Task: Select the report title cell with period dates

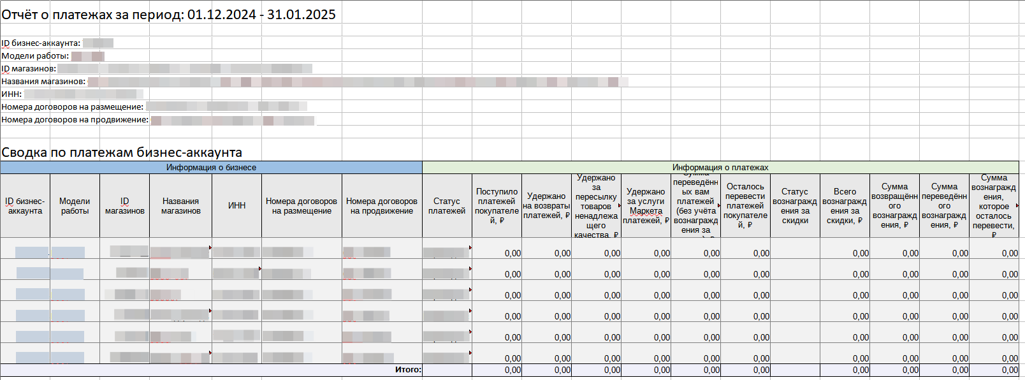Action: 168,15
